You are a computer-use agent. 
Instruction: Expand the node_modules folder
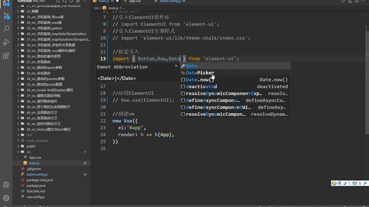(18, 140)
